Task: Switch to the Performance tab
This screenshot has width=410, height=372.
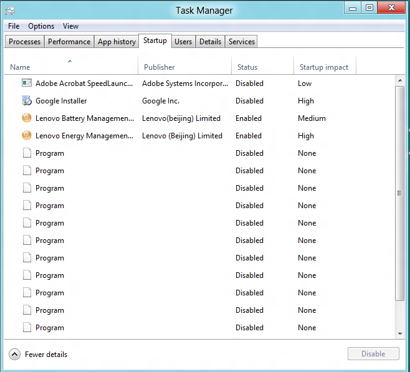Action: pos(69,42)
